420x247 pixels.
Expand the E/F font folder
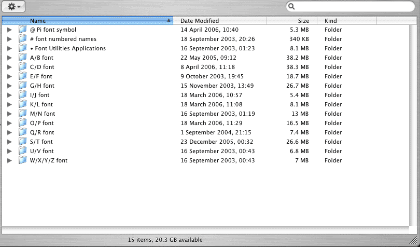(10, 76)
